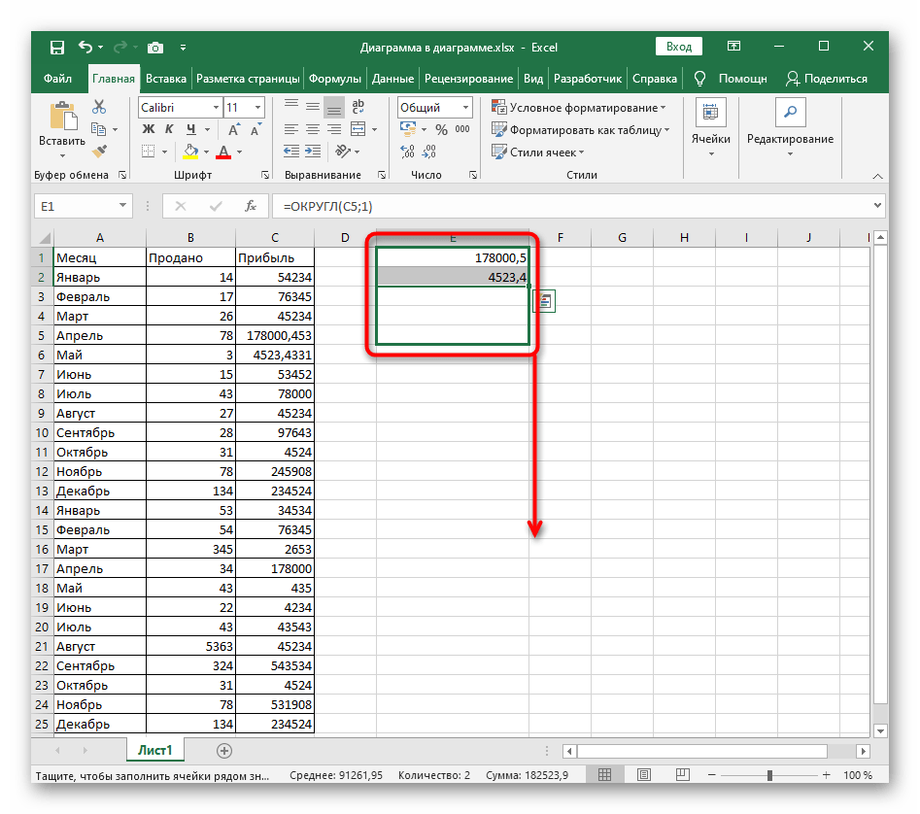The width and height of the screenshot is (920, 814).
Task: Copy the selection using the copy icon
Action: (x=98, y=129)
